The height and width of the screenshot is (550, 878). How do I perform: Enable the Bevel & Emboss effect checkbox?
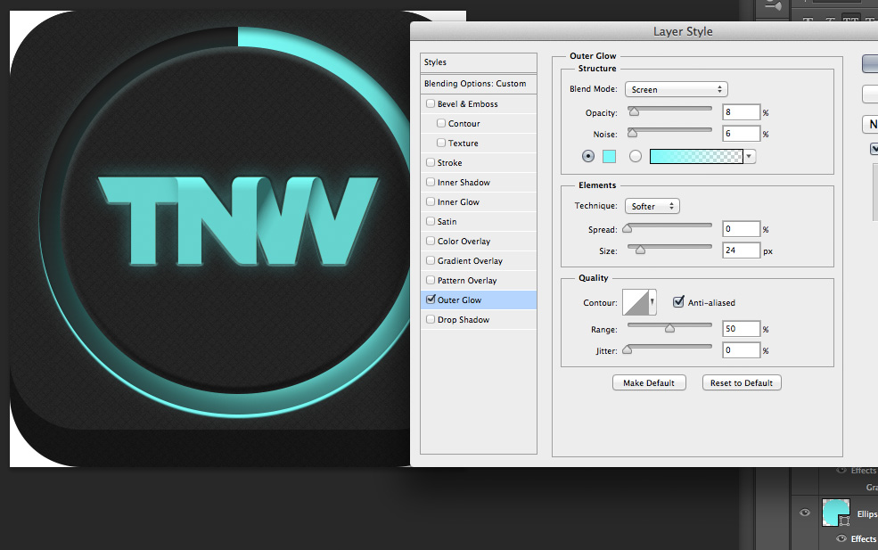[x=431, y=103]
